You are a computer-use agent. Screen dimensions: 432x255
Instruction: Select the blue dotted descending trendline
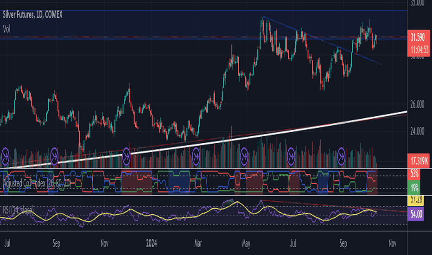pos(322,40)
